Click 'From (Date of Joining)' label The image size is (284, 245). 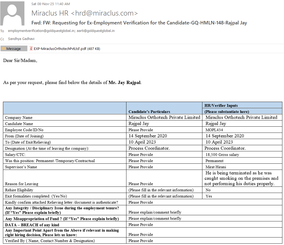point(24,136)
